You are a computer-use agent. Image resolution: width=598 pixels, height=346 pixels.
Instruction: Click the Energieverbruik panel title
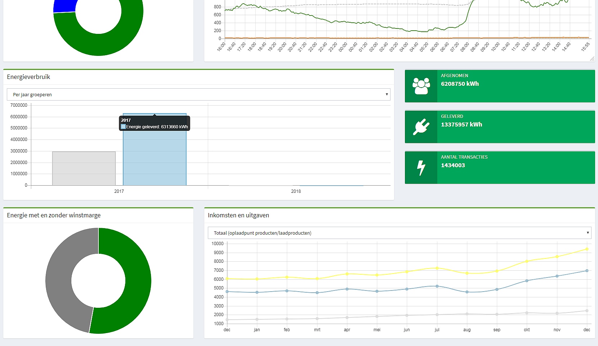pos(28,77)
